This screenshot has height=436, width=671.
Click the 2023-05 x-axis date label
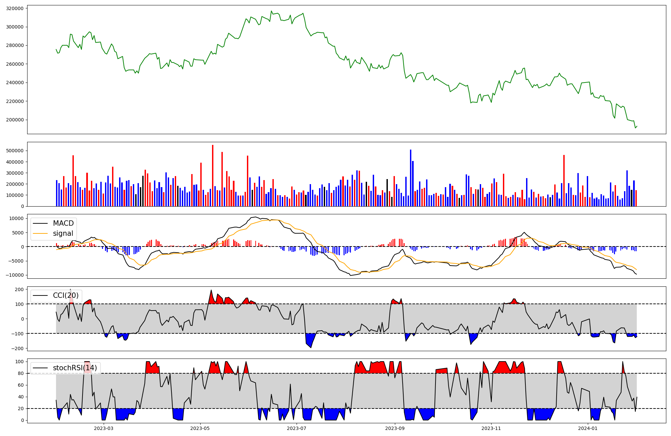[200, 428]
